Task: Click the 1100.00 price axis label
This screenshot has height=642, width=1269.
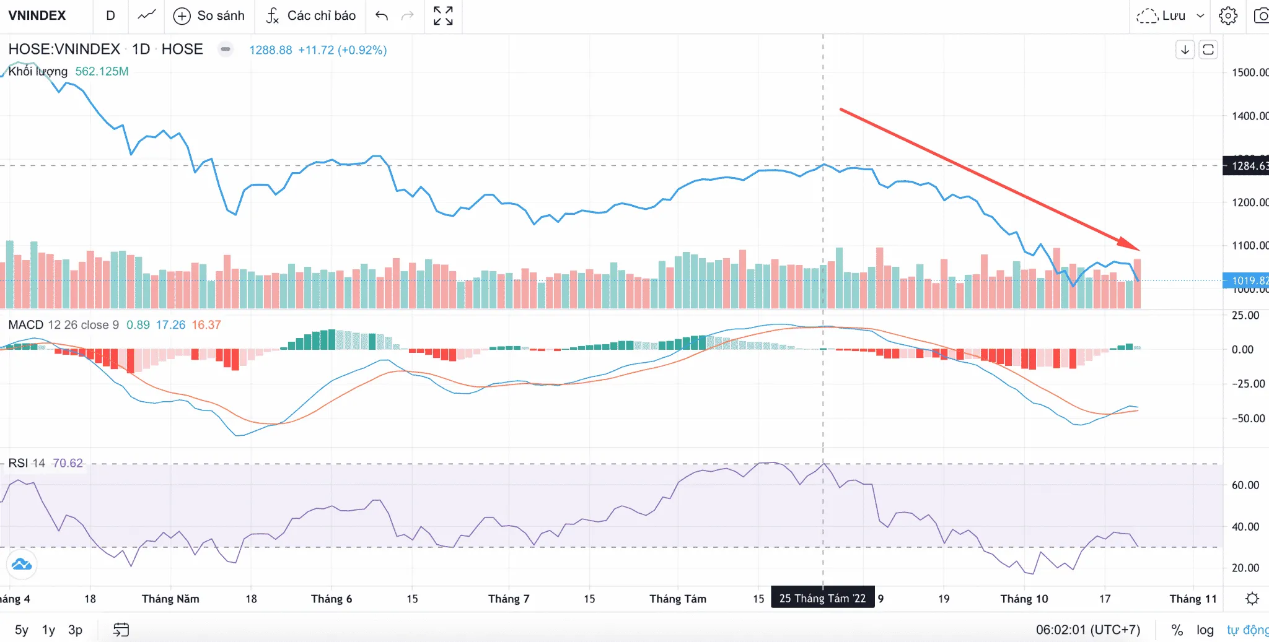Action: 1249,245
